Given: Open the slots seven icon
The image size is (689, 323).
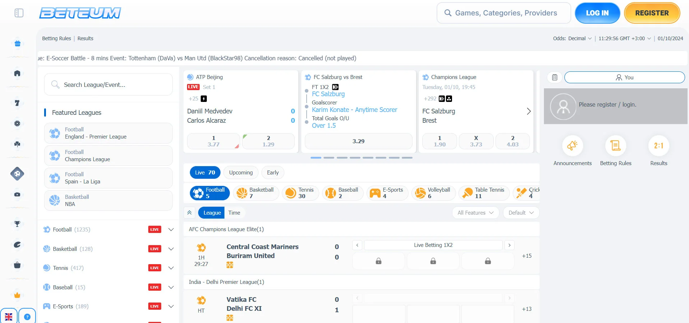Looking at the screenshot, I should 17,103.
